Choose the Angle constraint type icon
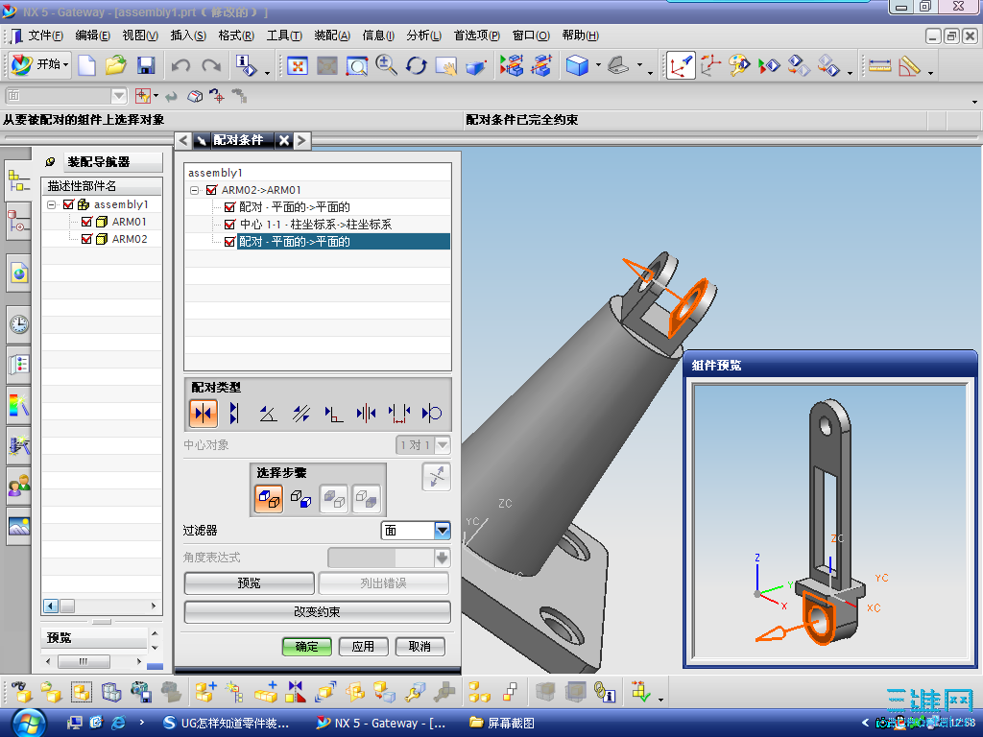983x737 pixels. coord(268,414)
